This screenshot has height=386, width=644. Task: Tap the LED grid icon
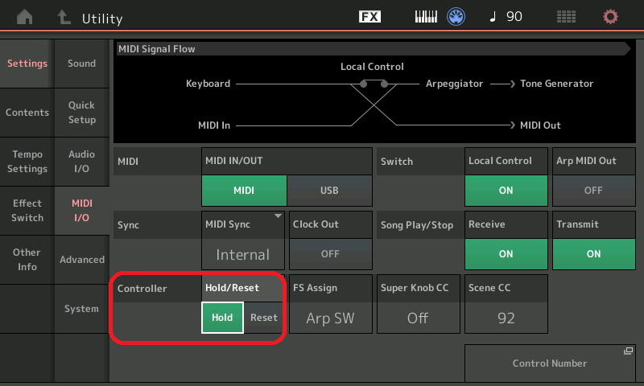coord(566,17)
